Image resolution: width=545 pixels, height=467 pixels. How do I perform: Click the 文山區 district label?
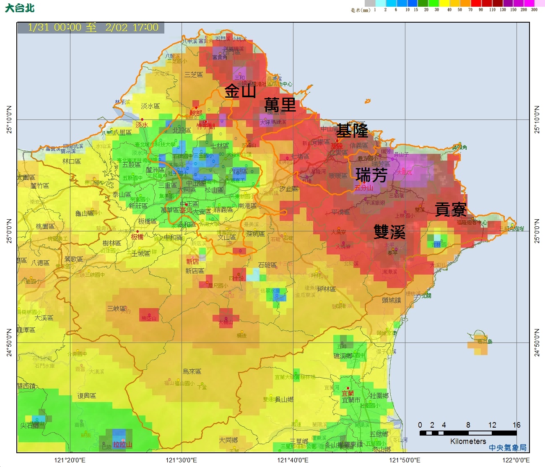[226, 237]
